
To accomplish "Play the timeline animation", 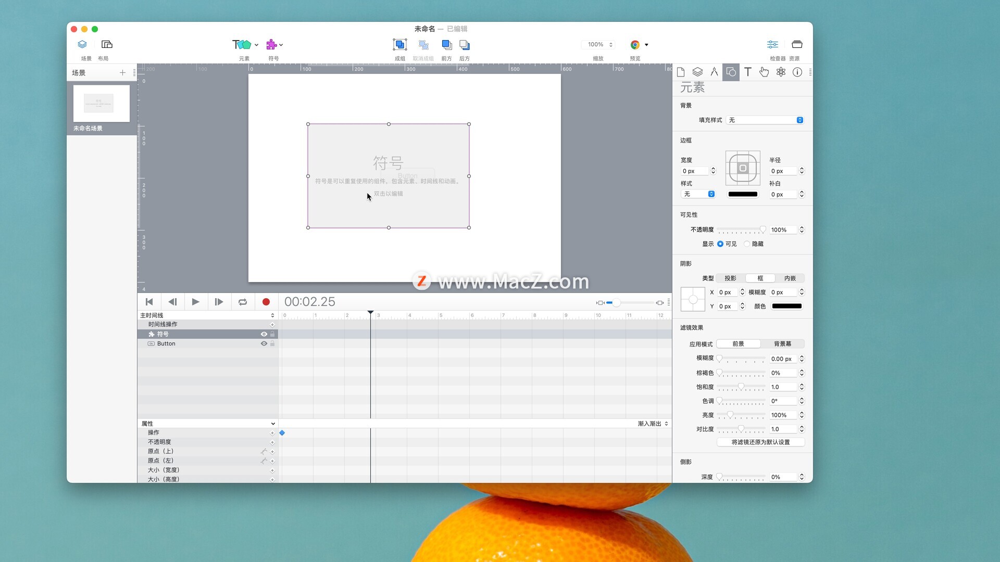I will [195, 302].
